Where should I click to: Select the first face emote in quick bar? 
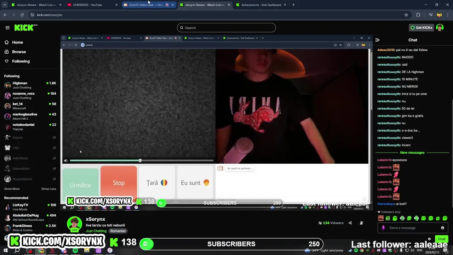(x=380, y=218)
